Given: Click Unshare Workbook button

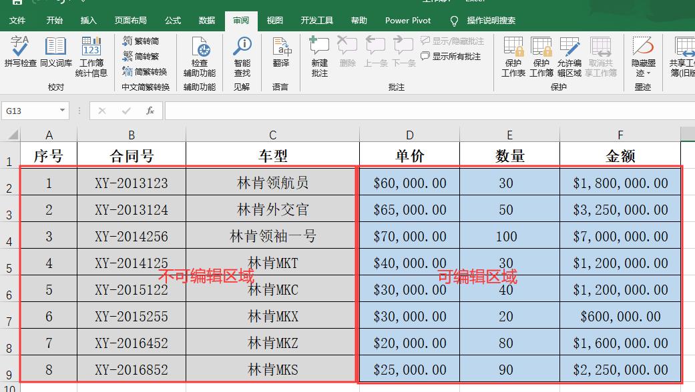Looking at the screenshot, I should 601,57.
